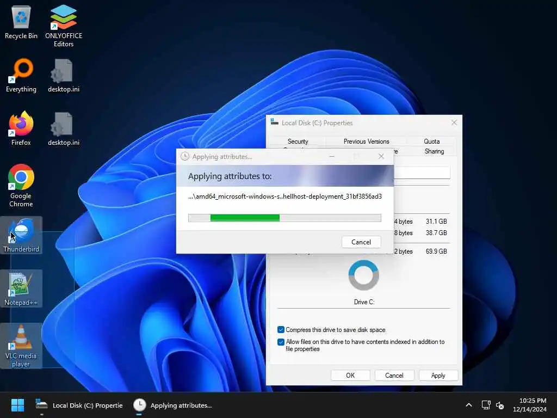
Task: Select the Notepad++ desktop shortcut
Action: (x=21, y=288)
